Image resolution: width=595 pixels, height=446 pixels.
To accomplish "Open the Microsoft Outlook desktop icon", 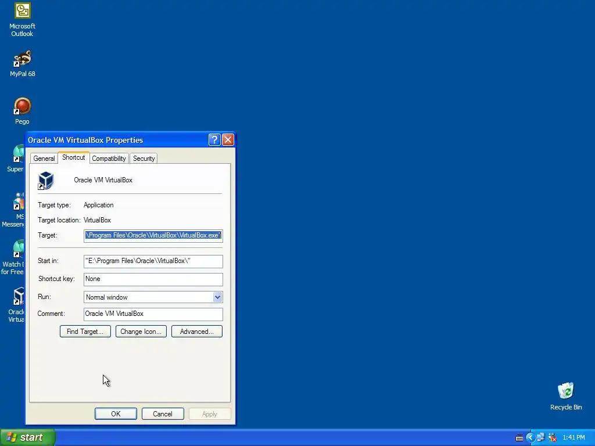I will [23, 20].
